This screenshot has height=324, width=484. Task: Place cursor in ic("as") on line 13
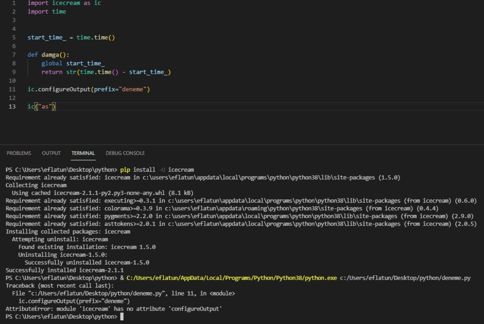pyautogui.click(x=42, y=107)
